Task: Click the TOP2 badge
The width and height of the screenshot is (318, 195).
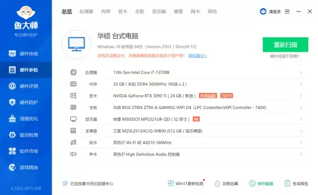Action: point(227,96)
